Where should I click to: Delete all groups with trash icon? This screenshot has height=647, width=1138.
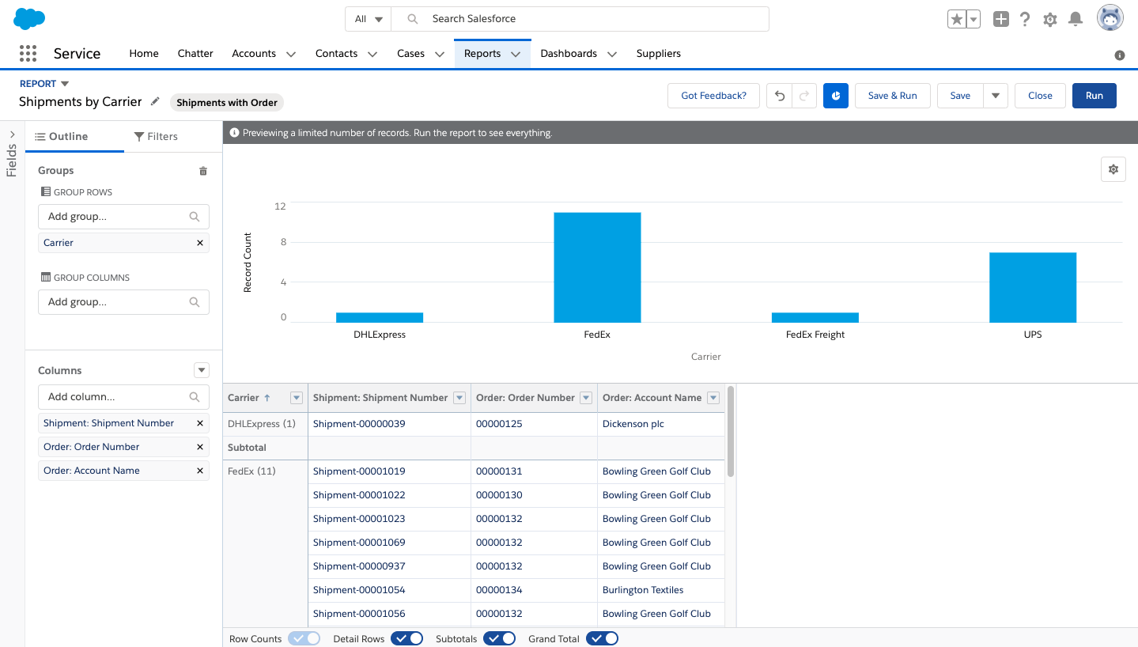click(203, 171)
